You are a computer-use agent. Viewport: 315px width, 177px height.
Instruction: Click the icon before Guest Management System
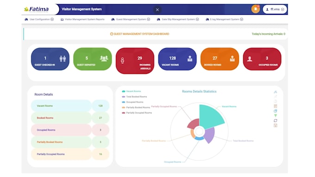tap(113, 19)
